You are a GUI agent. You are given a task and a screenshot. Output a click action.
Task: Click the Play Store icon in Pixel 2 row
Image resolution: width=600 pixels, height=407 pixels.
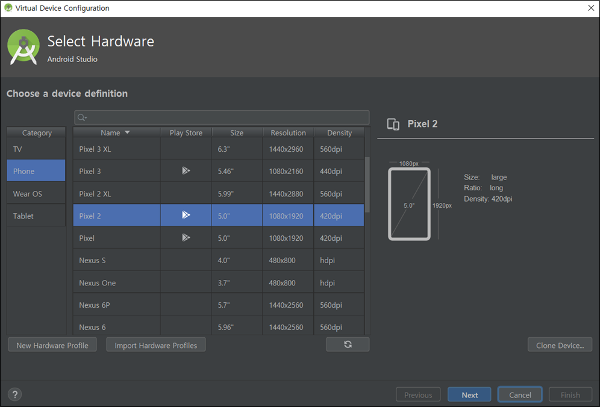[186, 215]
